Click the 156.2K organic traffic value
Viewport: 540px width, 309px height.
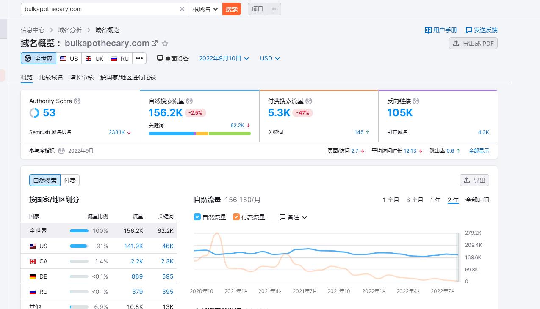166,113
